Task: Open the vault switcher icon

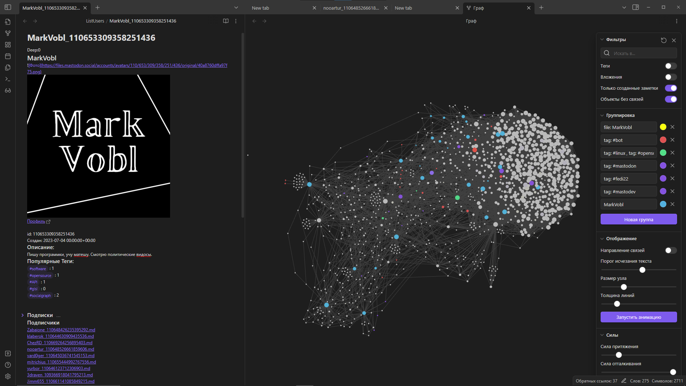Action: [8, 353]
